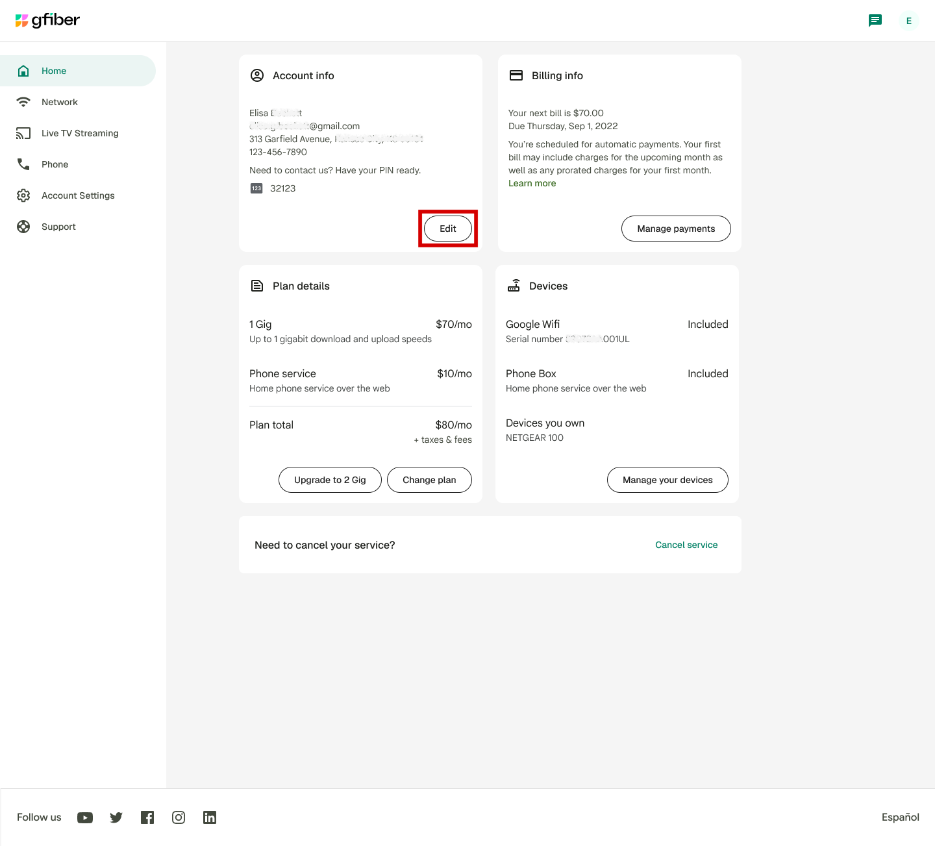This screenshot has width=935, height=846.
Task: Open Phone section in sidebar
Action: pos(78,164)
